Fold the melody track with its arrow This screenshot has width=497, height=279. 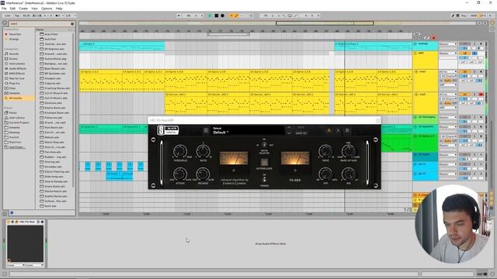(415, 44)
